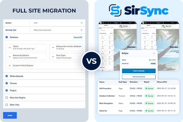The height and width of the screenshot is (122, 183).
Task: Select the Tabs element in DEV SITE editor
Action: pyautogui.click(x=109, y=42)
